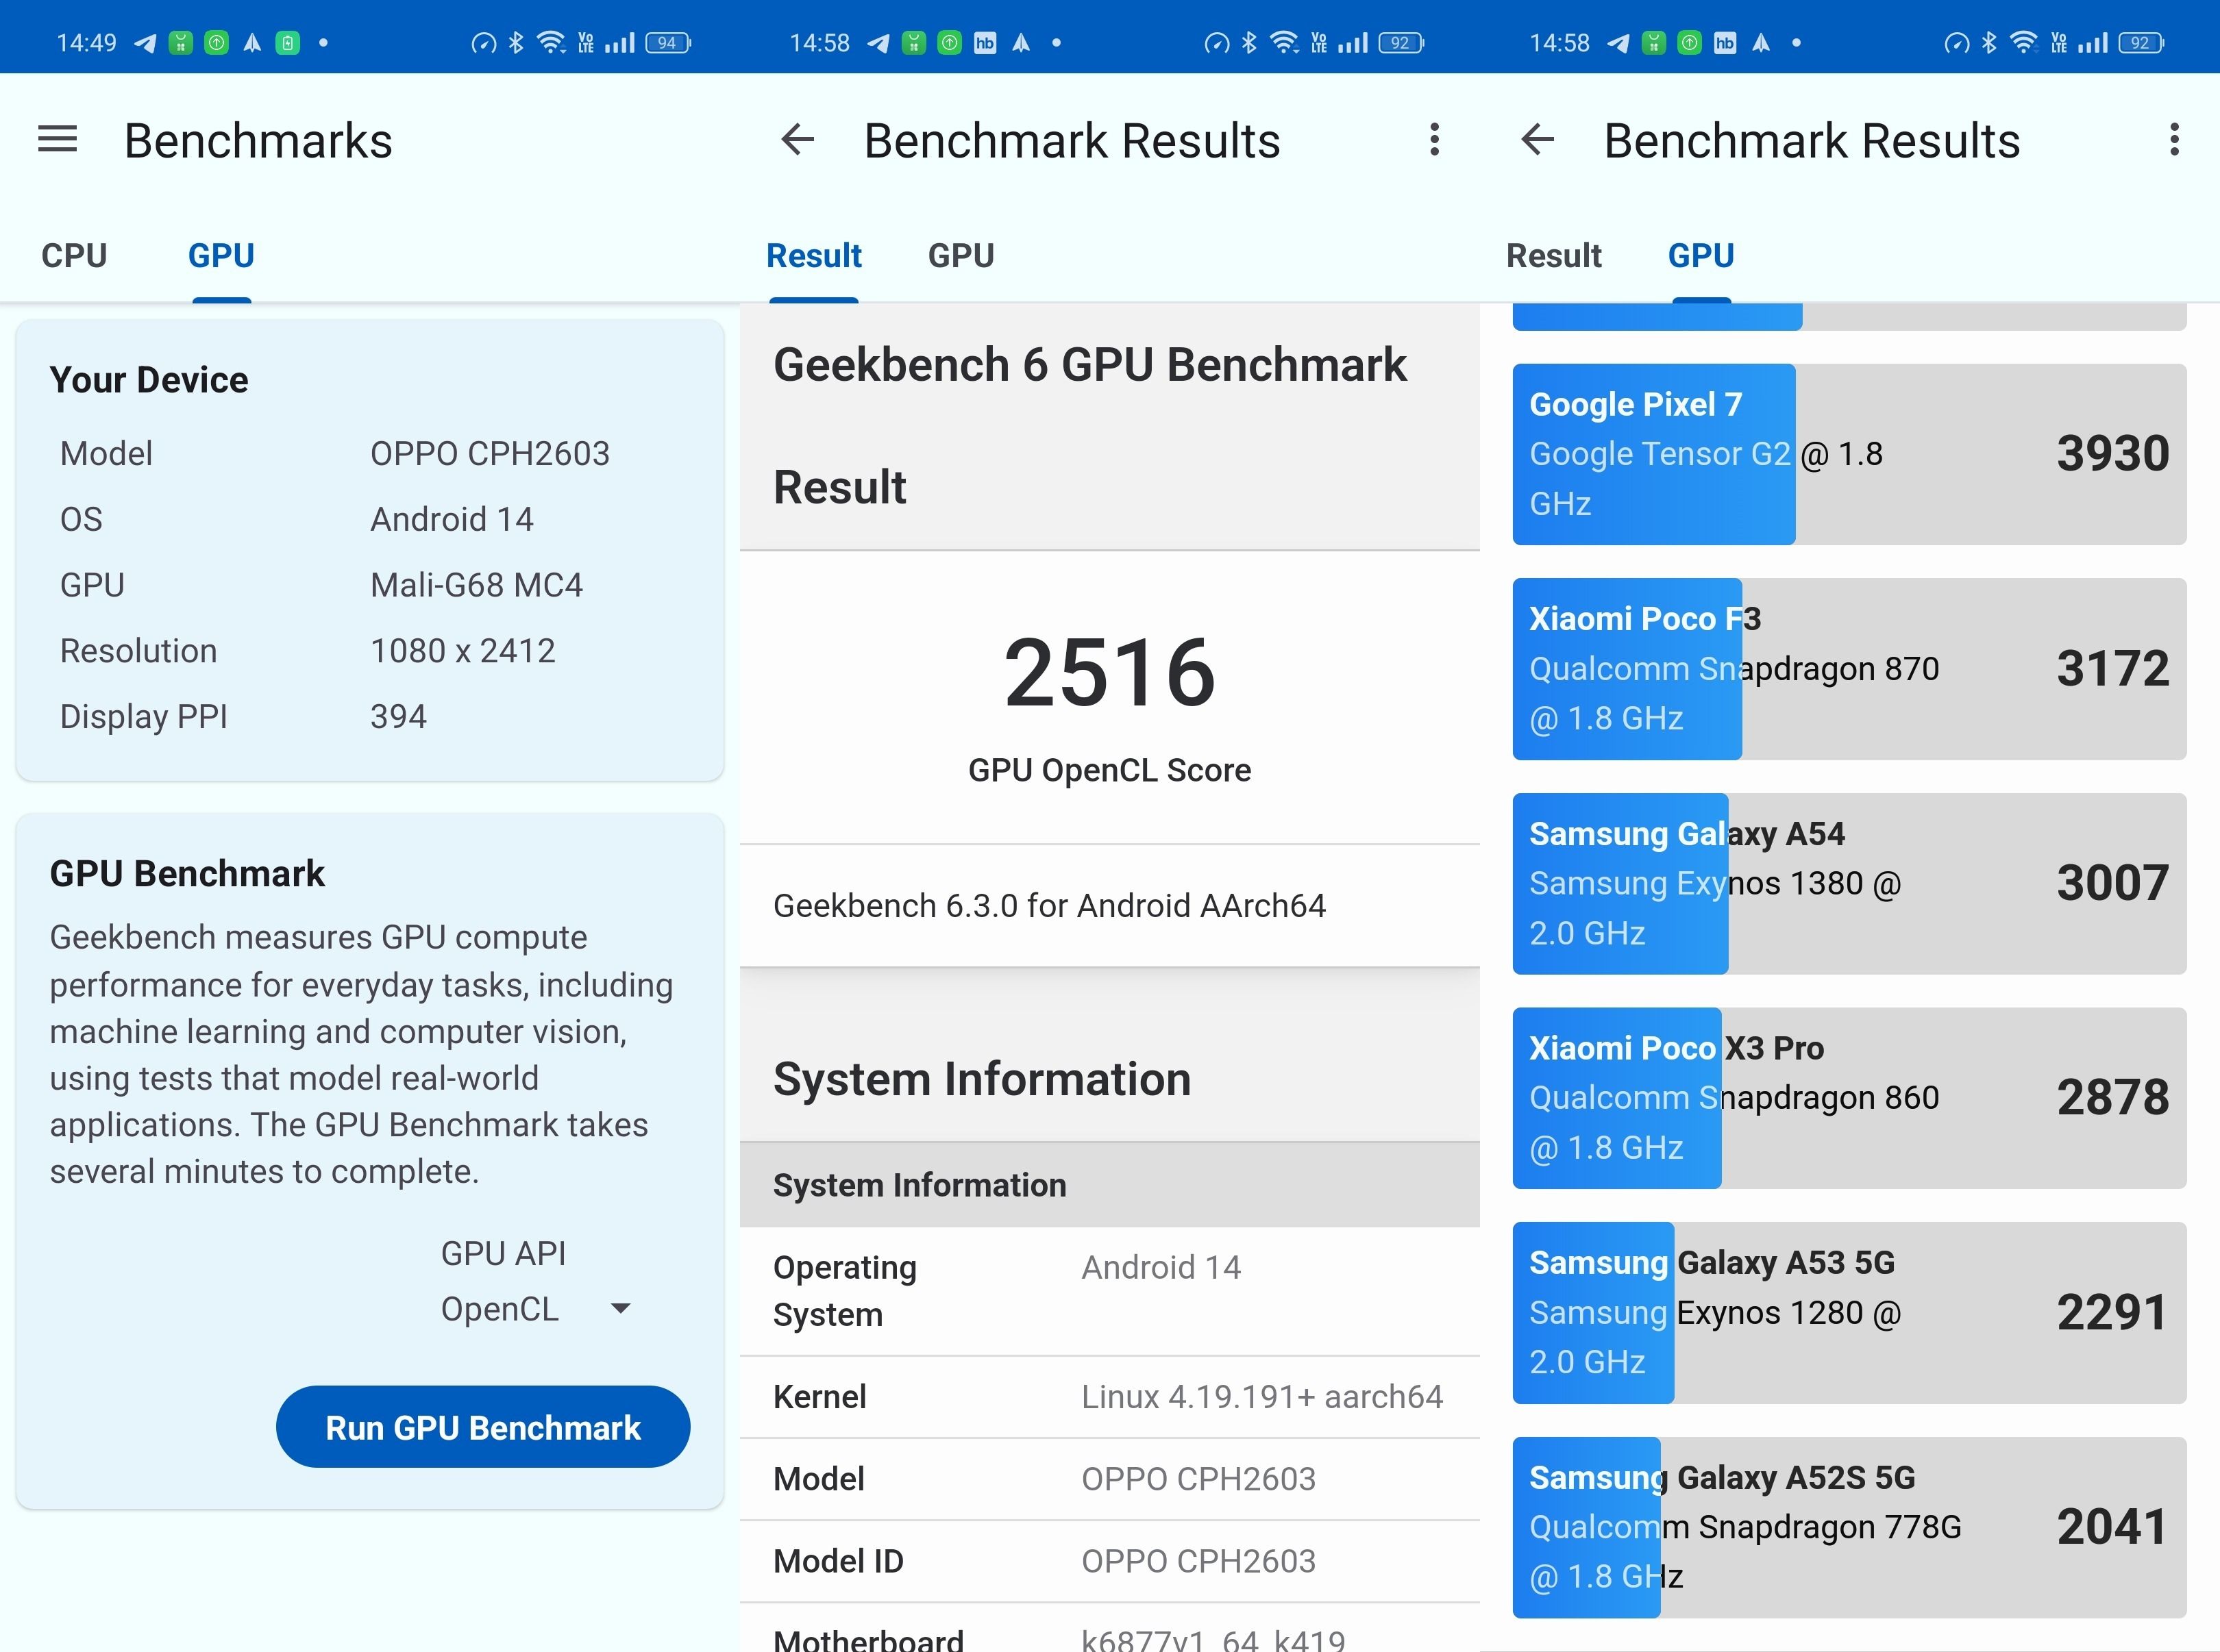
Task: Open overflow menu in right Benchmark Results screen
Action: pyautogui.click(x=2174, y=139)
